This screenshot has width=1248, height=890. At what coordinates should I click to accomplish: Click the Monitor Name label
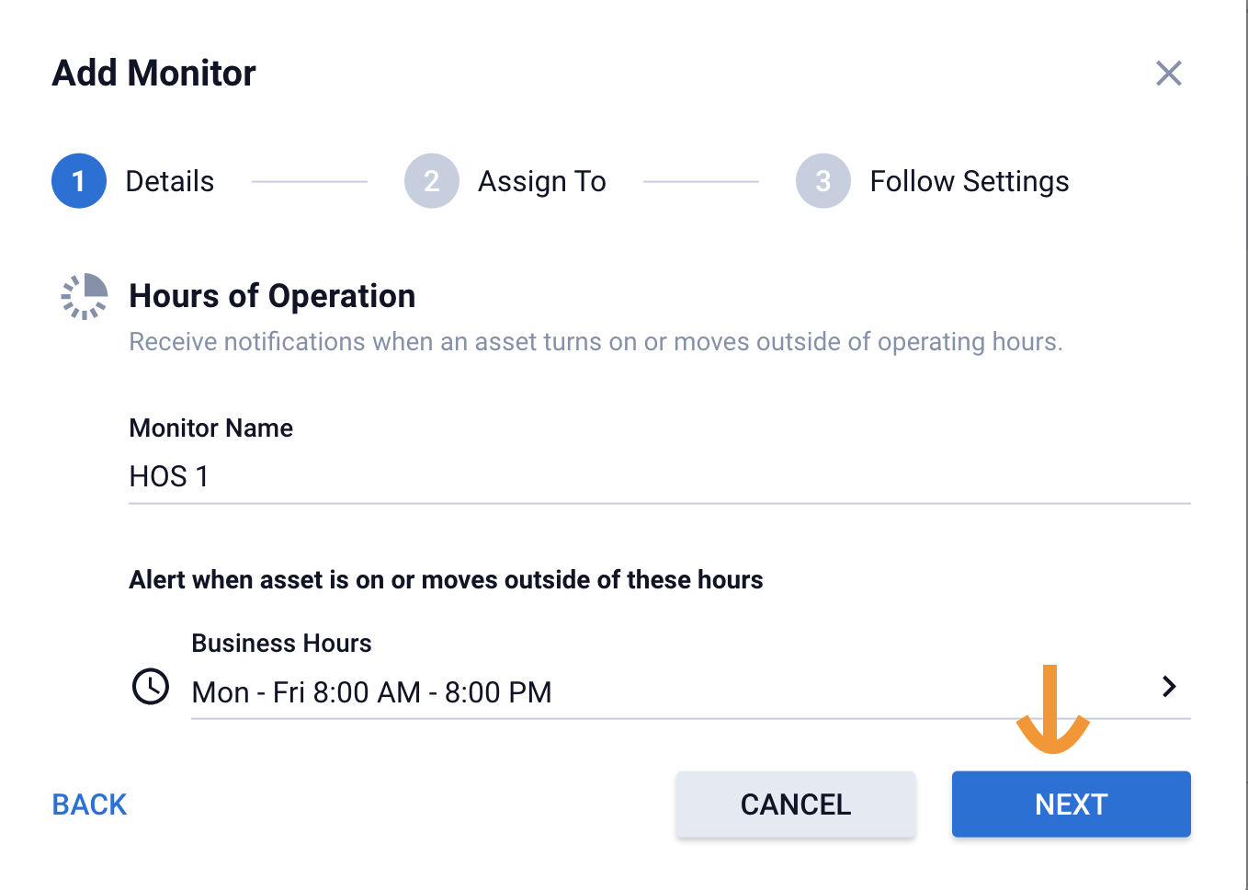coord(210,428)
